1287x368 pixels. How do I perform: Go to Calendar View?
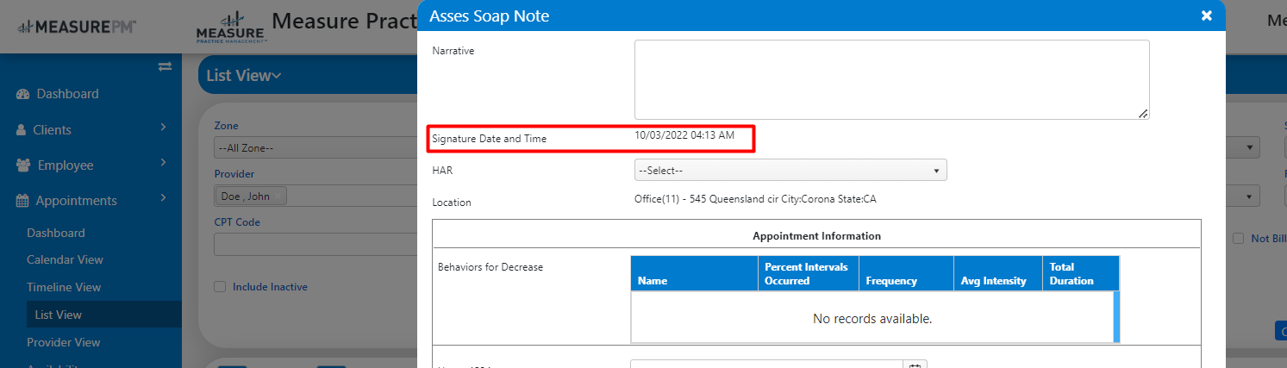click(65, 259)
